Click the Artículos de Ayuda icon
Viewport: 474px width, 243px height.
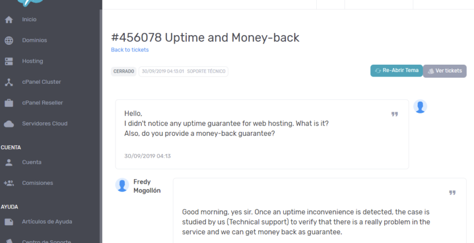click(x=9, y=222)
